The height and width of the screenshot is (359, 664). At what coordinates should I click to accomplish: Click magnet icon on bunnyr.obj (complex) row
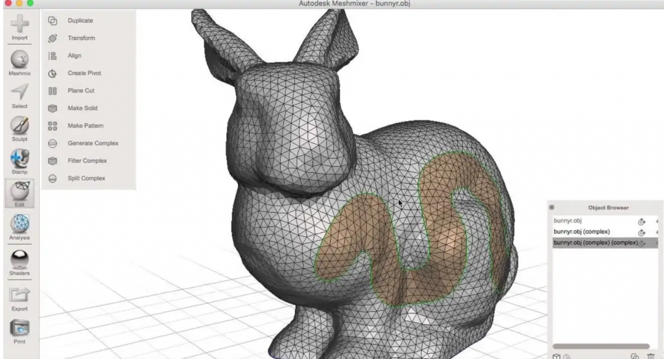(x=641, y=232)
